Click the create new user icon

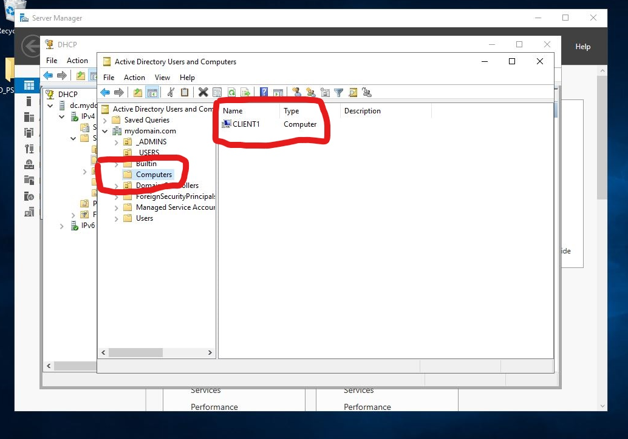click(296, 93)
